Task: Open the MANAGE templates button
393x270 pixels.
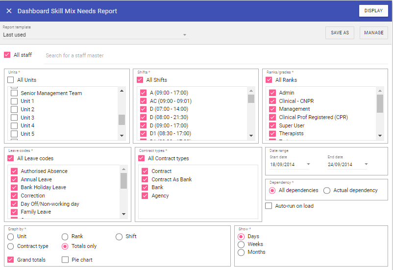Action: (x=373, y=33)
